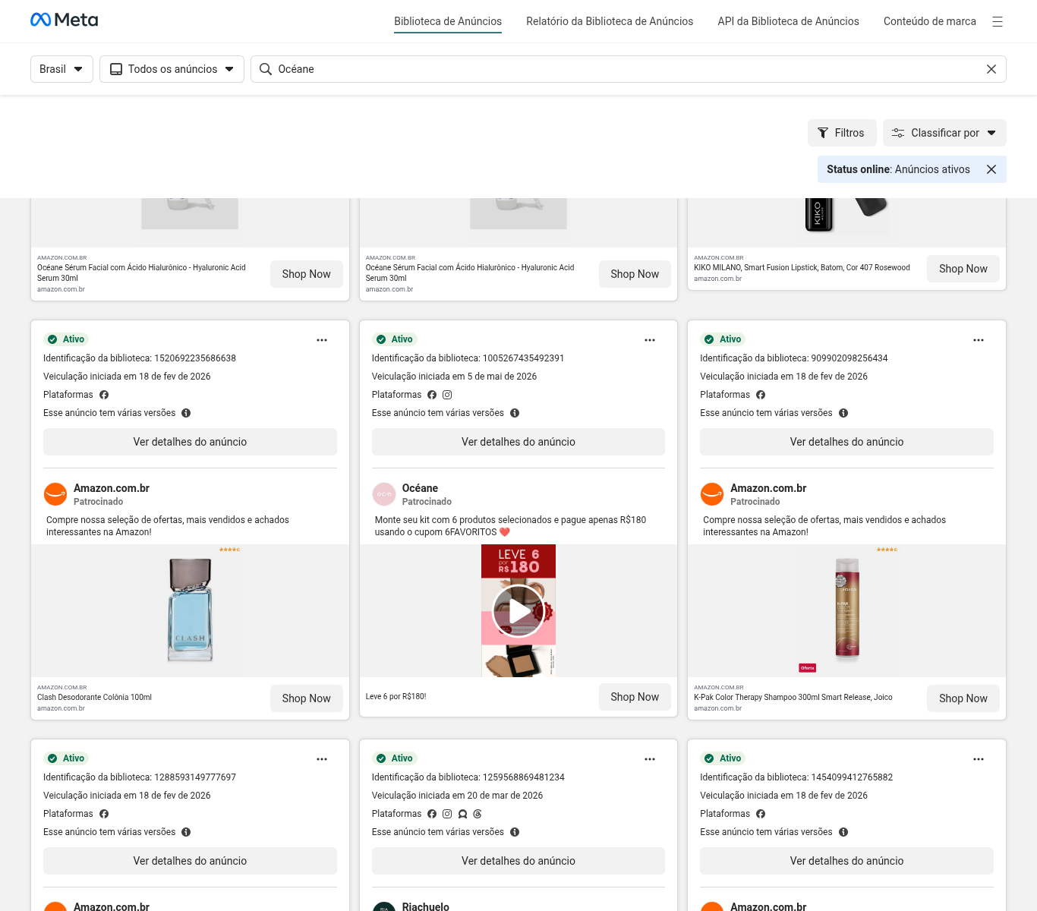View ad details for ad 1288593149777697
Screen dimensions: 1037x911
click(190, 861)
